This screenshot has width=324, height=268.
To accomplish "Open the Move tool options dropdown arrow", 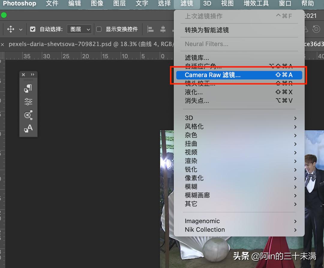I will [20, 29].
